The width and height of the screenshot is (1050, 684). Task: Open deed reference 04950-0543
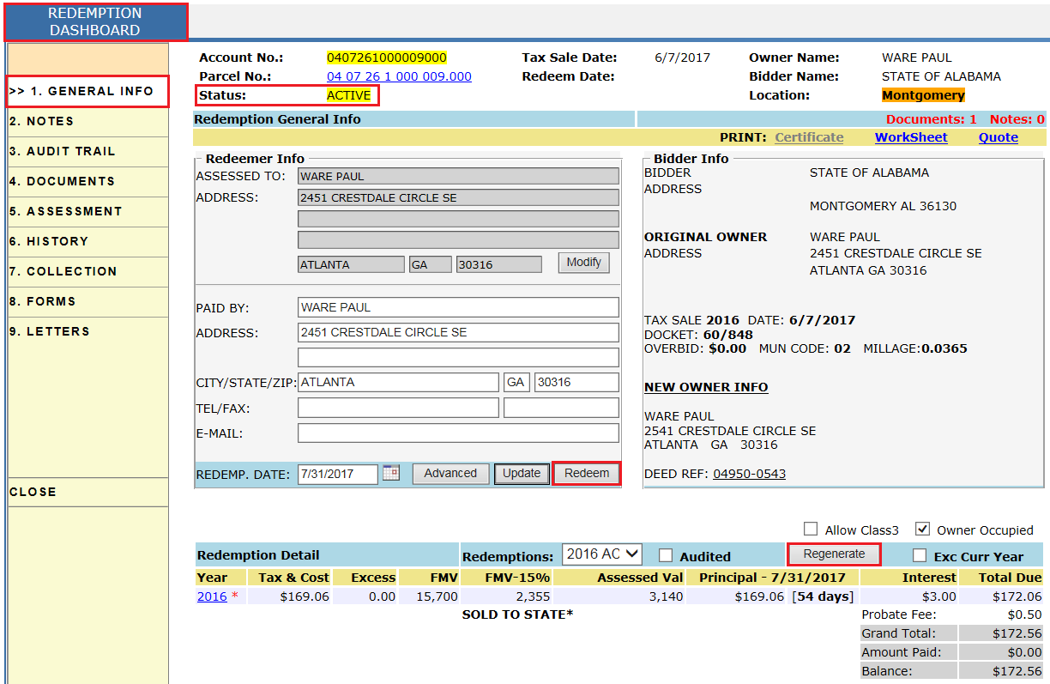pyautogui.click(x=749, y=474)
